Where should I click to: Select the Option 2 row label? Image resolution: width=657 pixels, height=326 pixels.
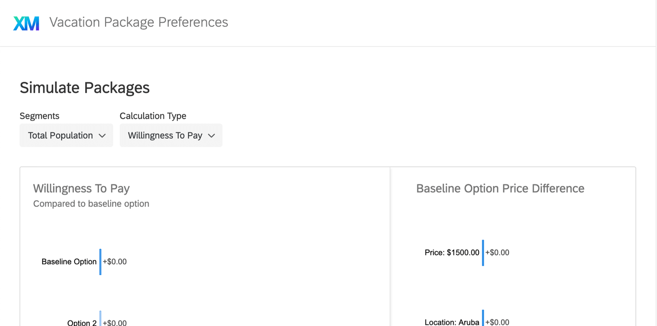coord(82,322)
